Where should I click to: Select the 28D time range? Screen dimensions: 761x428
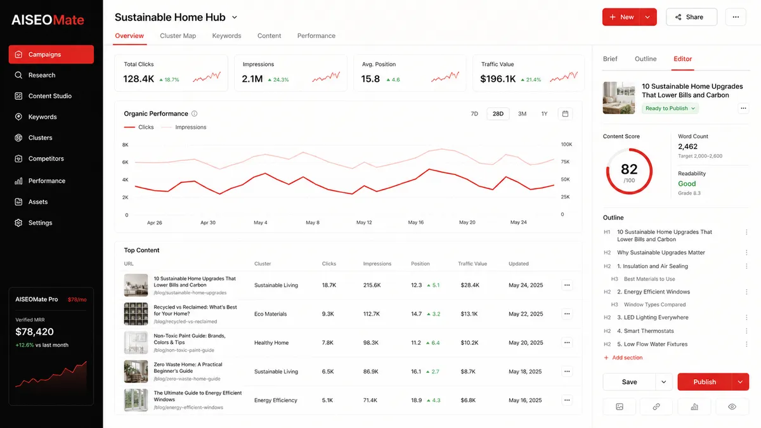(498, 114)
